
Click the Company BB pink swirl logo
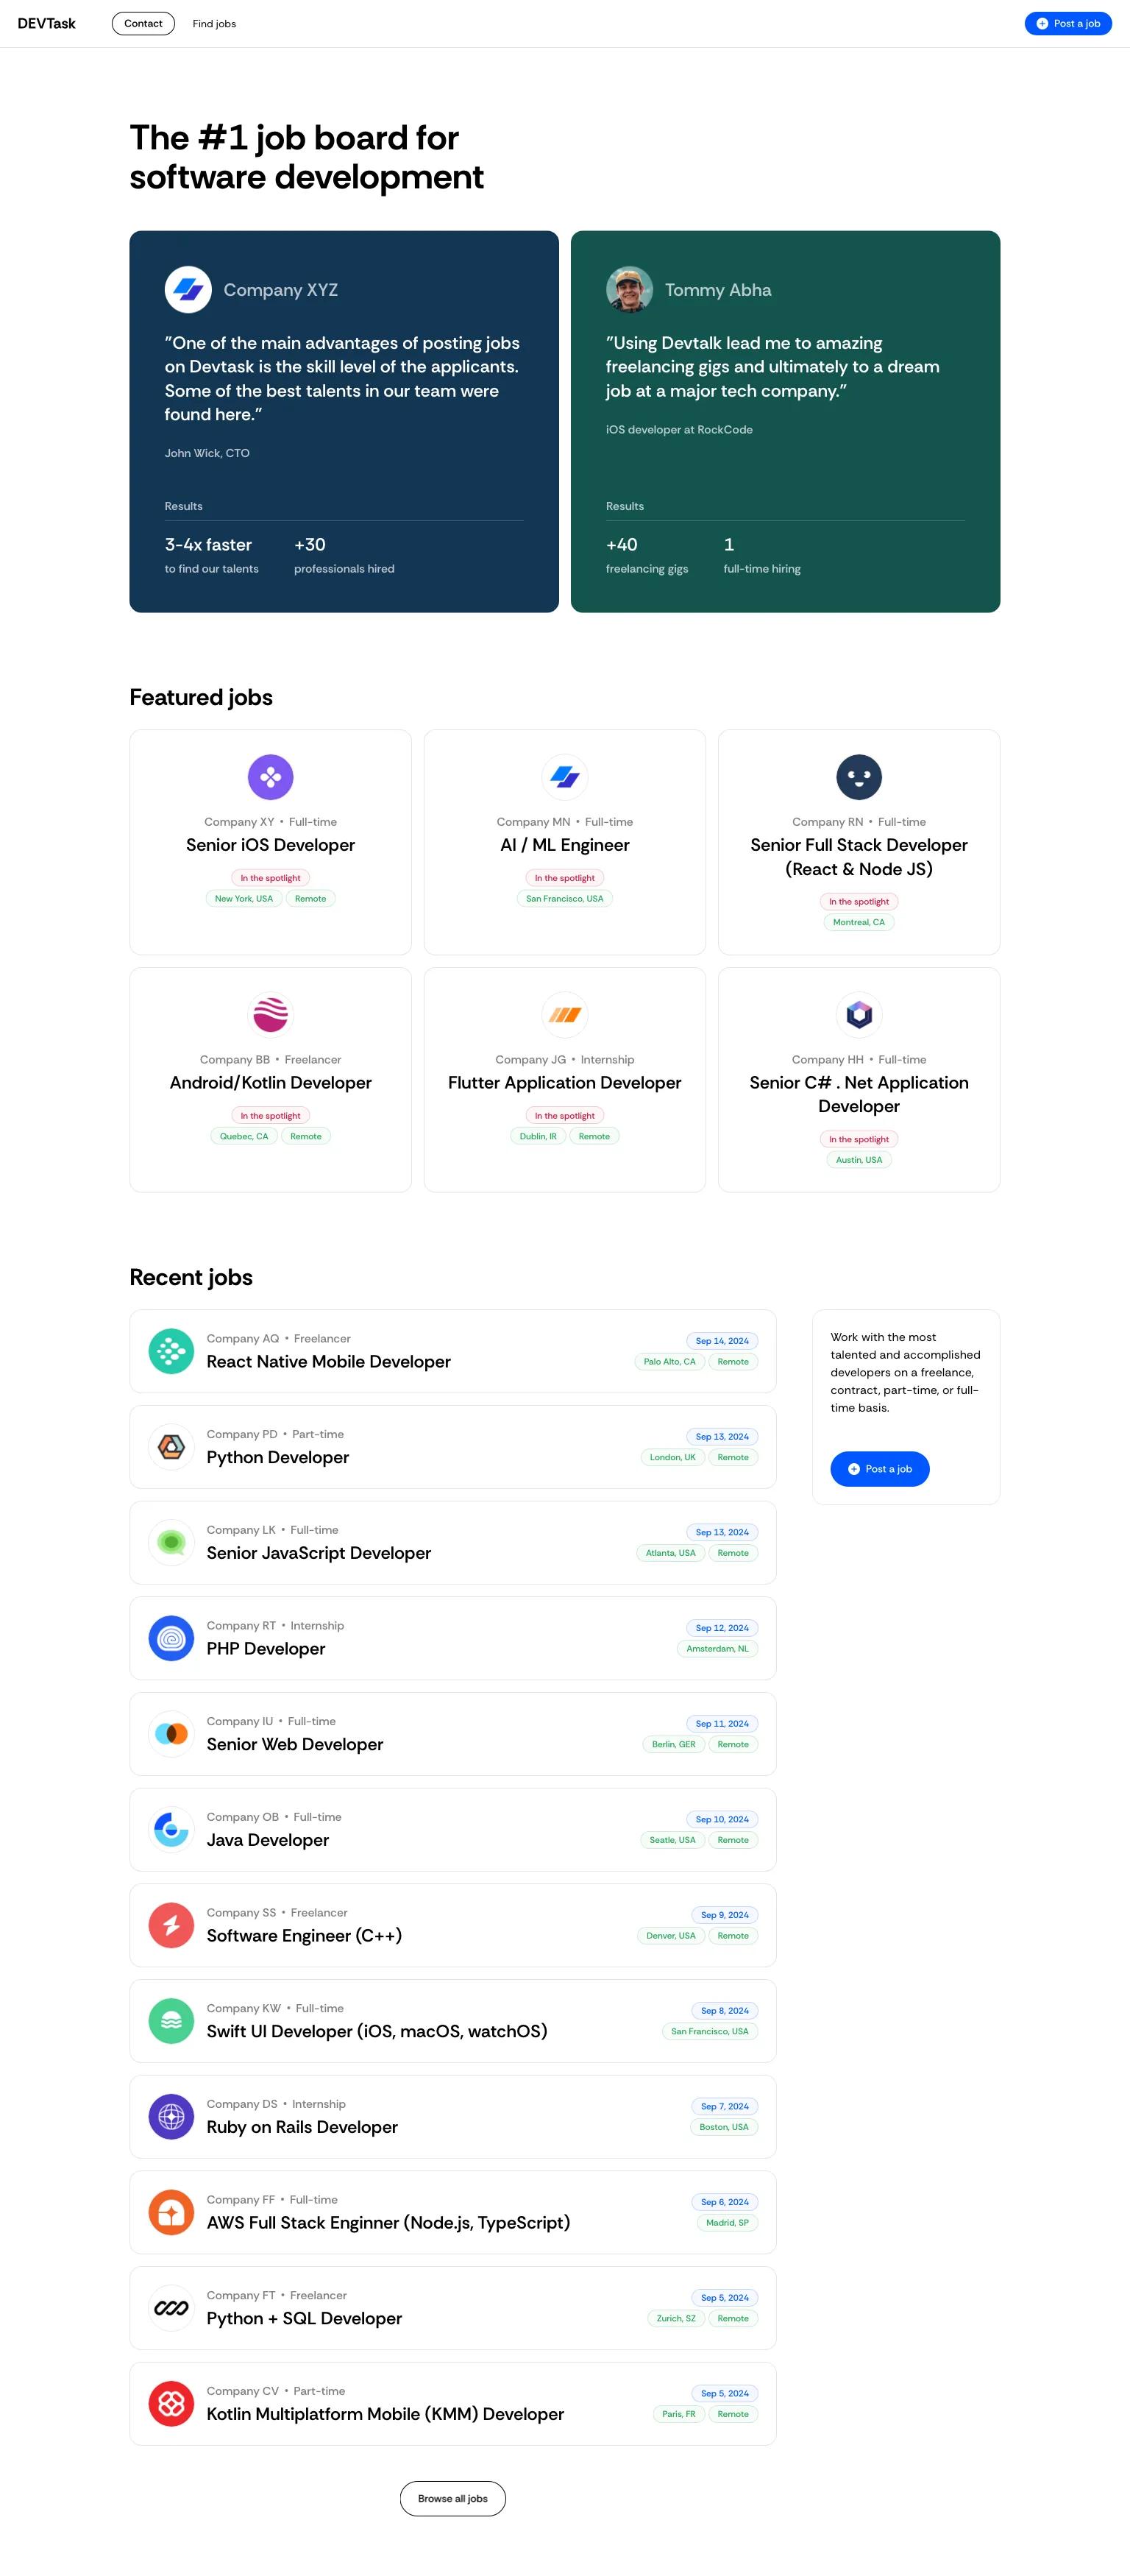point(270,1014)
